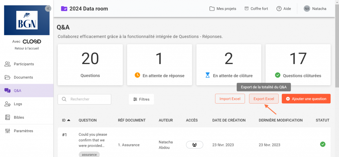Viewport: 339px width, 157px height.
Task: Click the blue hourglass pending closure icon
Action: [208, 75]
